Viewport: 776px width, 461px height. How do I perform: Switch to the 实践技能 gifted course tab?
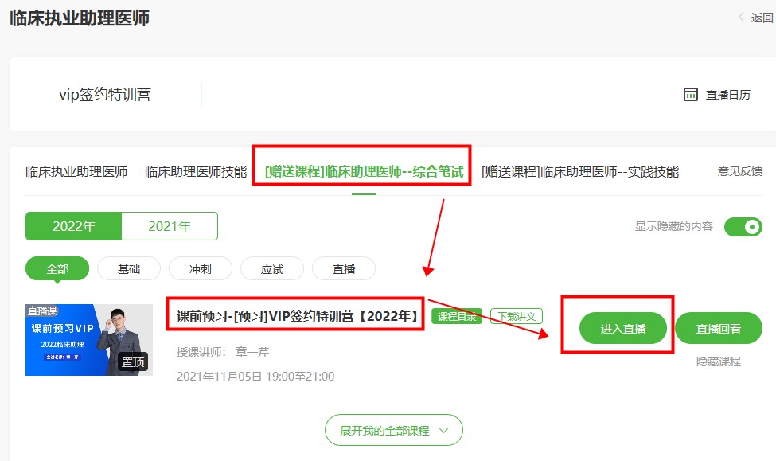click(580, 171)
